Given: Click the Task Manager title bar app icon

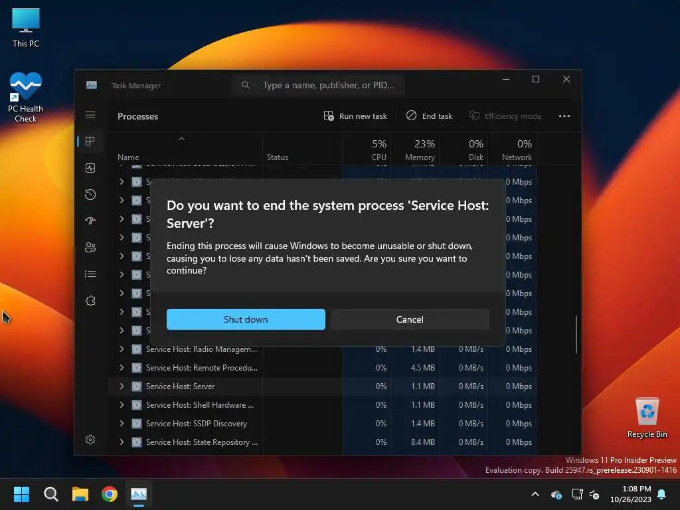Looking at the screenshot, I should coord(92,85).
